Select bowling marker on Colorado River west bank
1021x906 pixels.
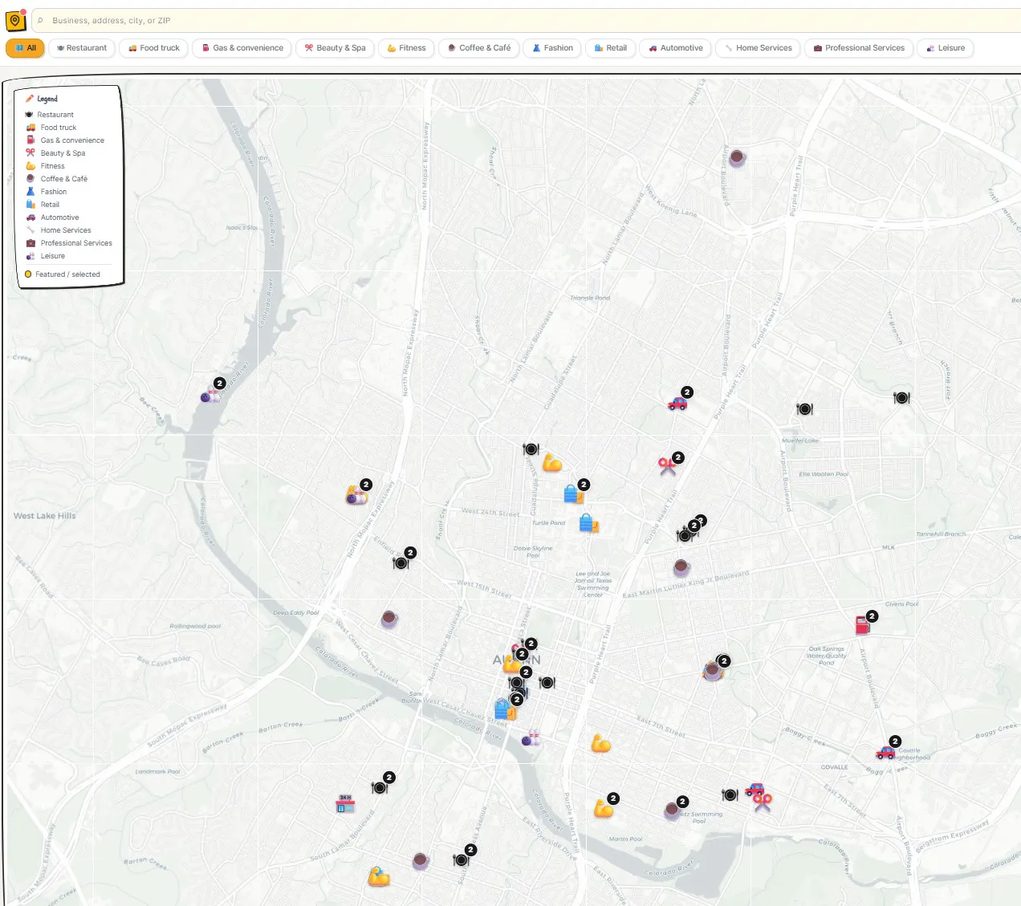211,394
